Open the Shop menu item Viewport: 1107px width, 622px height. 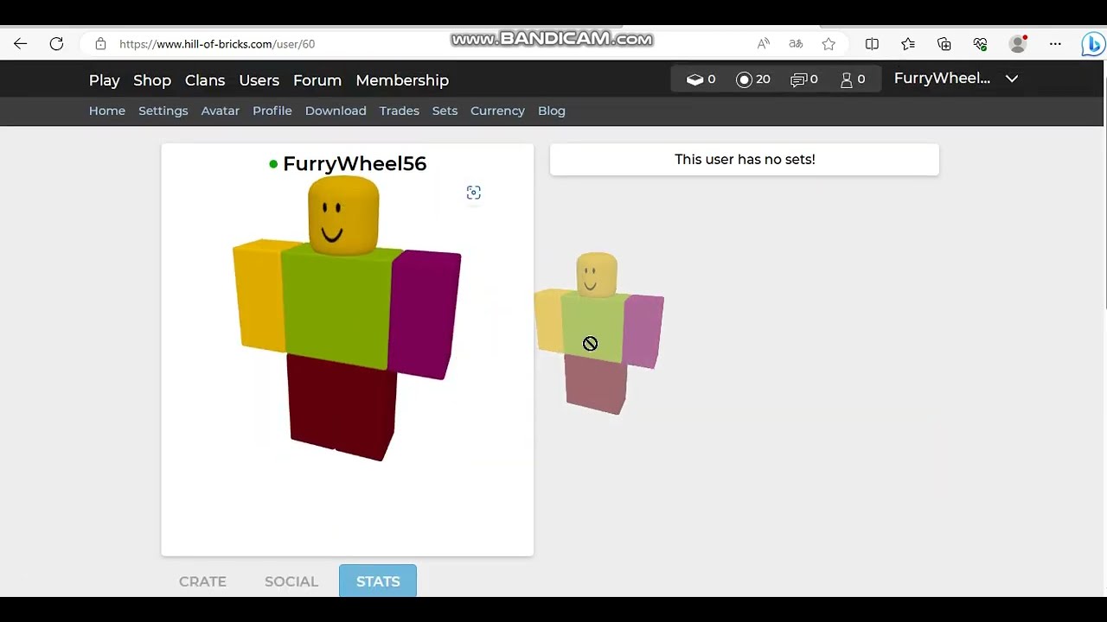pyautogui.click(x=152, y=80)
